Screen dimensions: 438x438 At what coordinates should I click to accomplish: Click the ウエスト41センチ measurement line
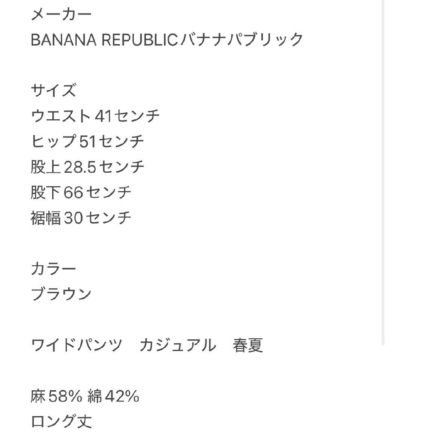click(x=95, y=116)
